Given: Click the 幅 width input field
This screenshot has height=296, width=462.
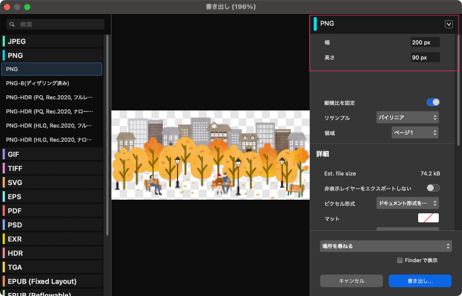Looking at the screenshot, I should pyautogui.click(x=425, y=43).
